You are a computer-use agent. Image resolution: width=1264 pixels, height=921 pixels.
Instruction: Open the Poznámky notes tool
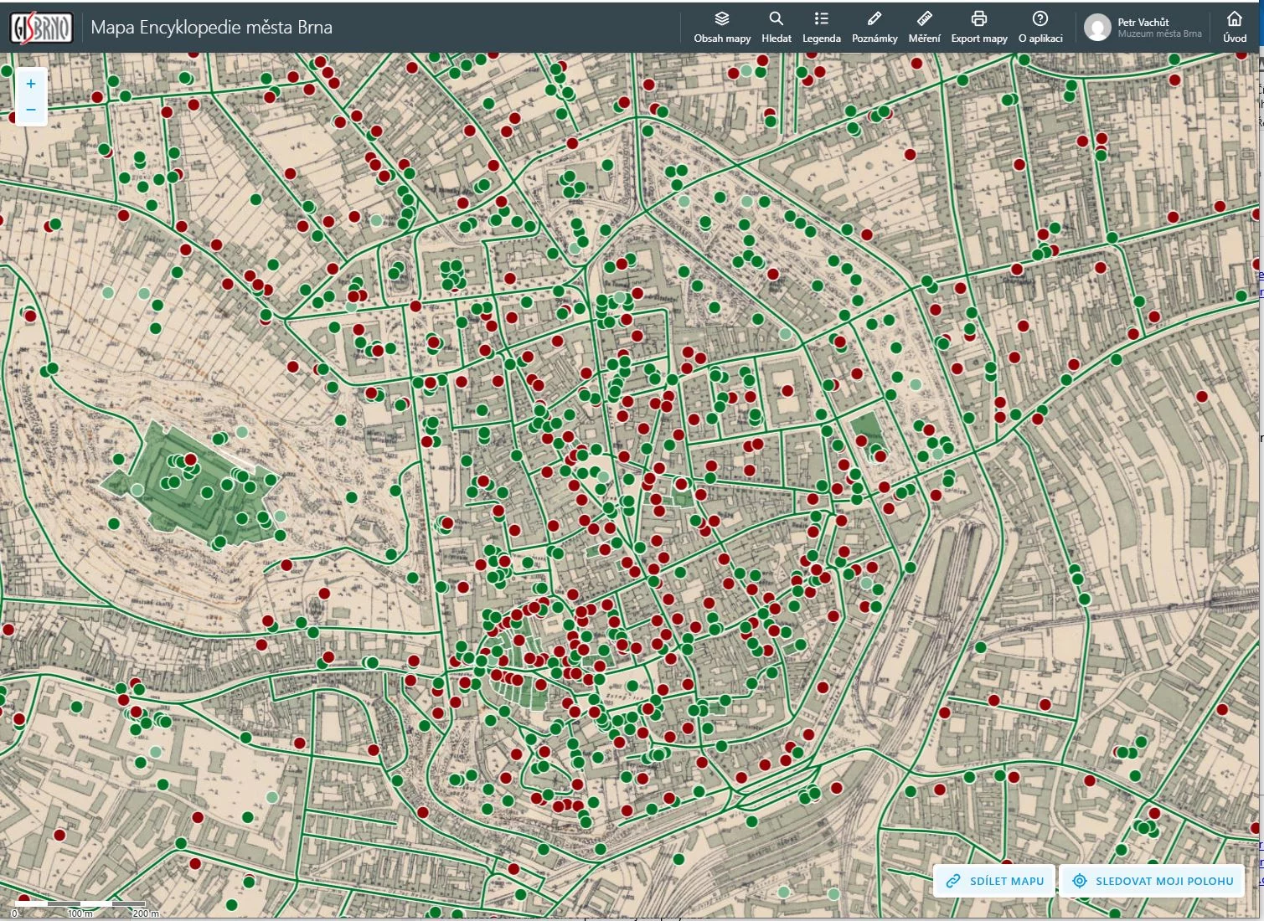pyautogui.click(x=874, y=27)
